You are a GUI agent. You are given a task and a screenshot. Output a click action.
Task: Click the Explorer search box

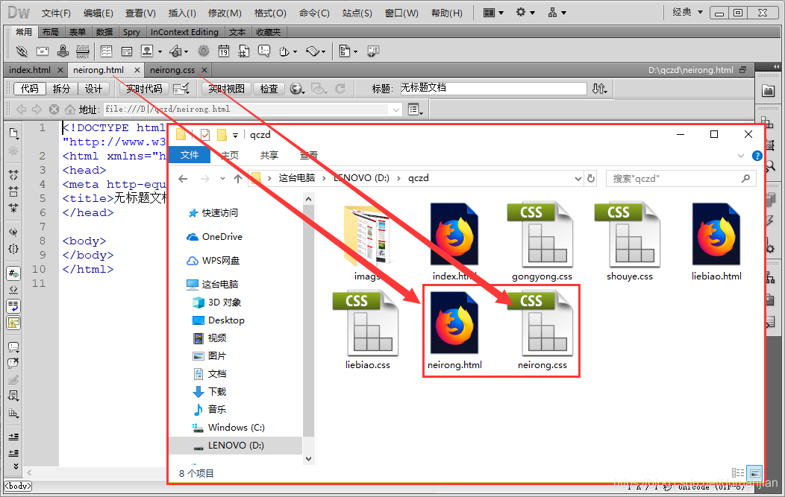pos(681,179)
